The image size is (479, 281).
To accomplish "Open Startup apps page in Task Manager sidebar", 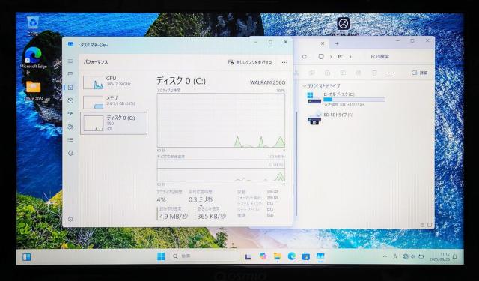I will click(70, 113).
